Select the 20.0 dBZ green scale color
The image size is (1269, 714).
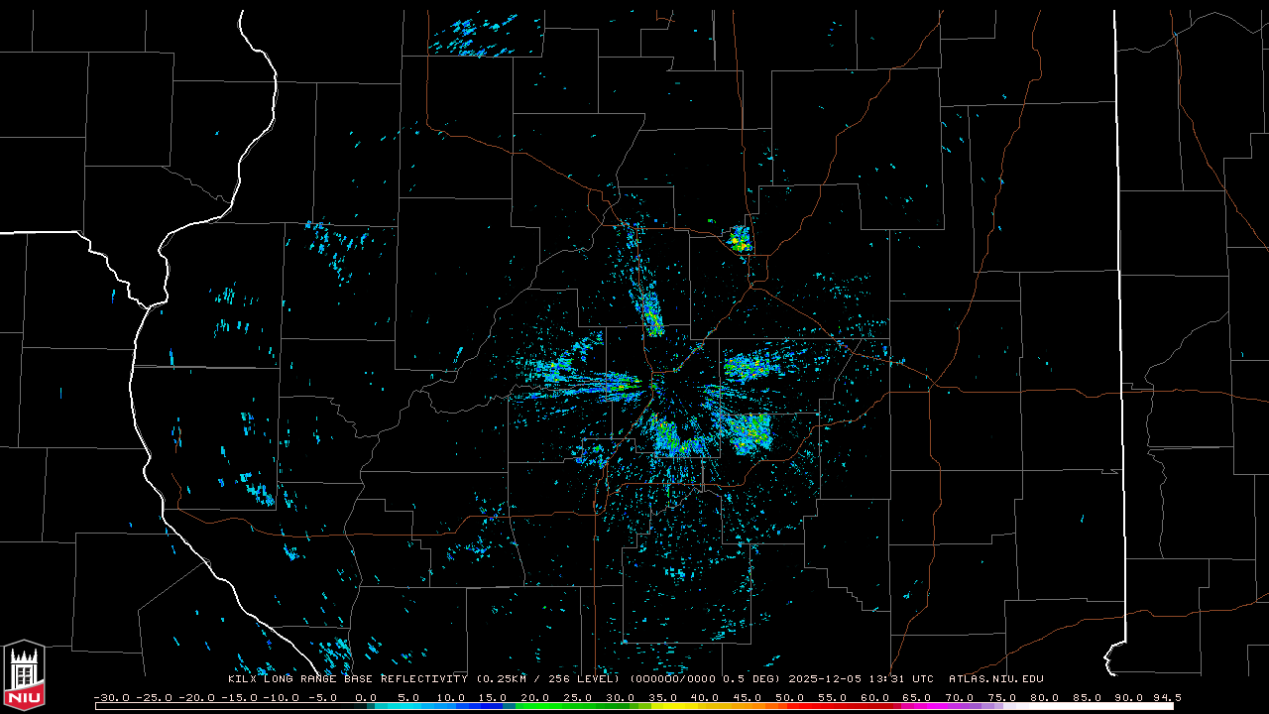coord(535,706)
